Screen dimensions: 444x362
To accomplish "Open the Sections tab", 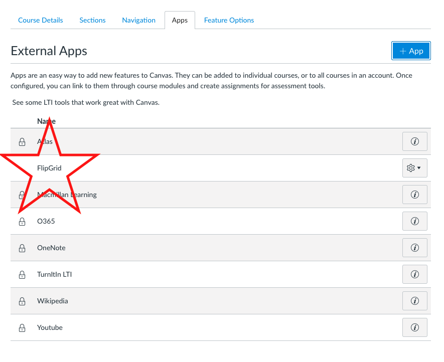I will tap(92, 20).
